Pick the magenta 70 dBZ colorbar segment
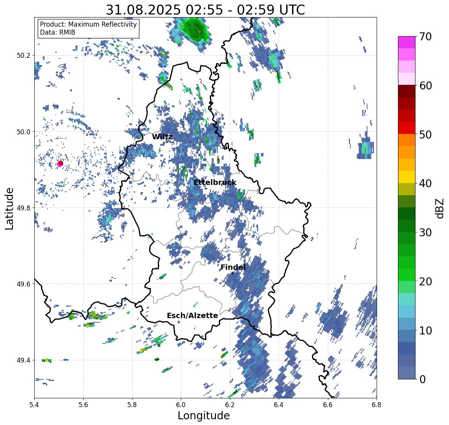Screen dimensions: 449x425 point(407,42)
